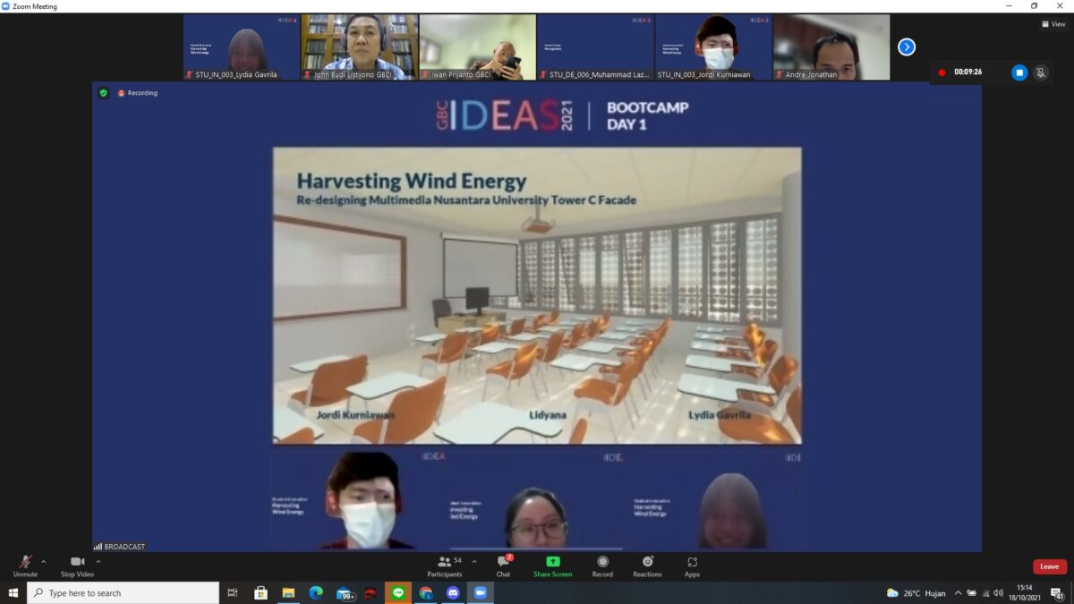This screenshot has height=604, width=1074.
Task: Start Zoom recording with Record icon
Action: (x=602, y=566)
